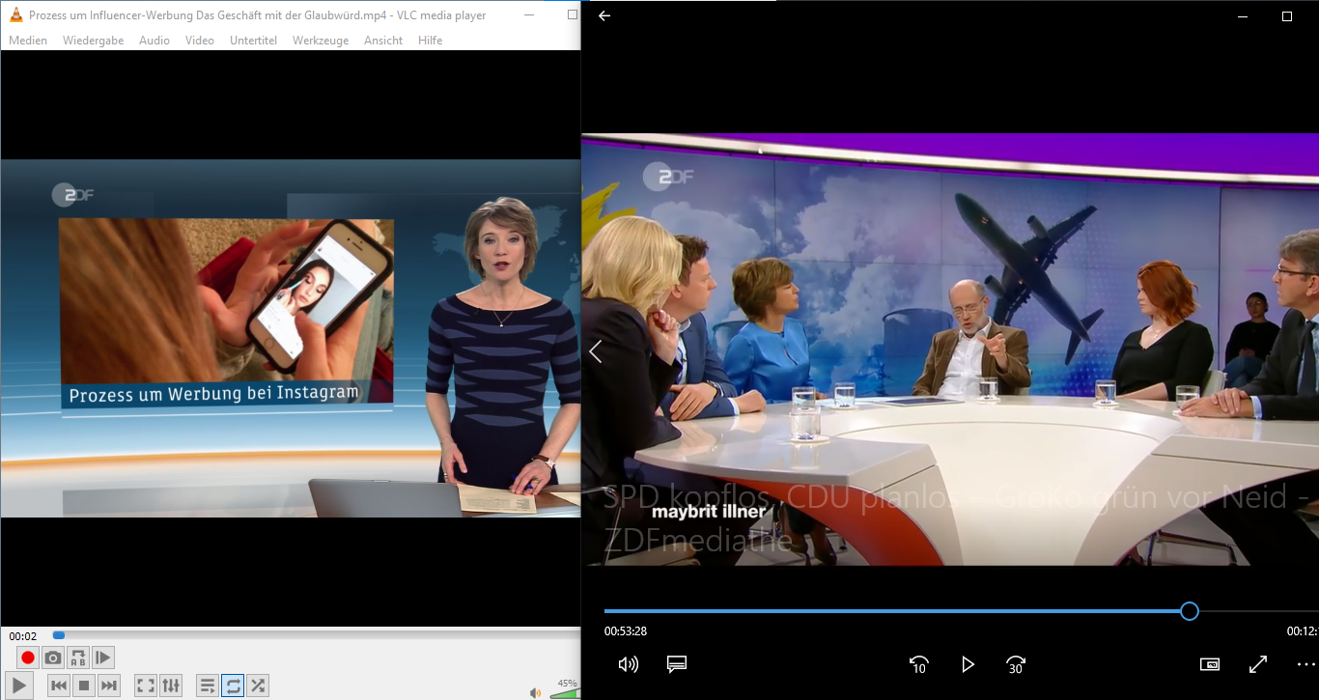Open subtitles and captions menu in right player
The image size is (1319, 700).
point(677,664)
